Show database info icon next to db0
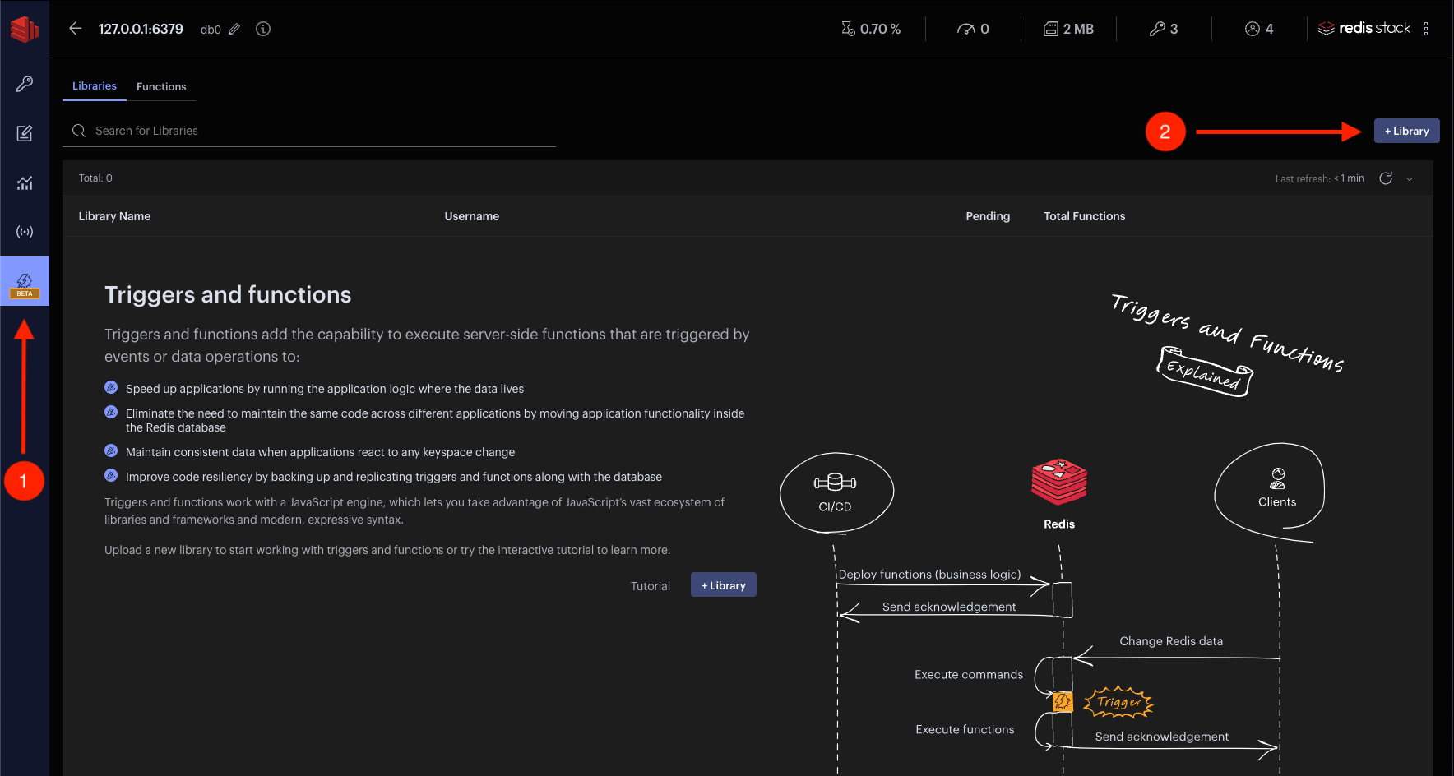 click(x=263, y=29)
